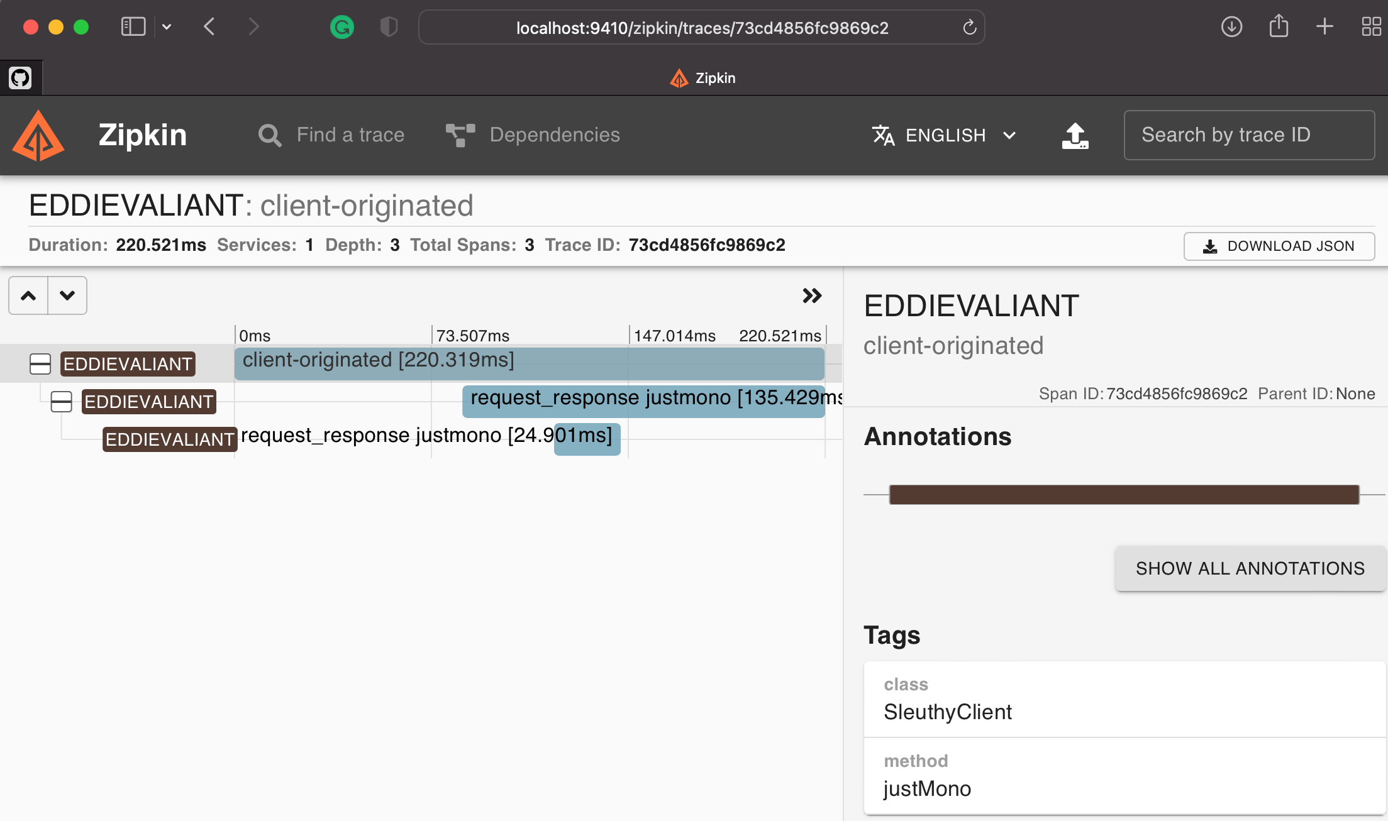Move to next span with down chevron

click(x=67, y=295)
